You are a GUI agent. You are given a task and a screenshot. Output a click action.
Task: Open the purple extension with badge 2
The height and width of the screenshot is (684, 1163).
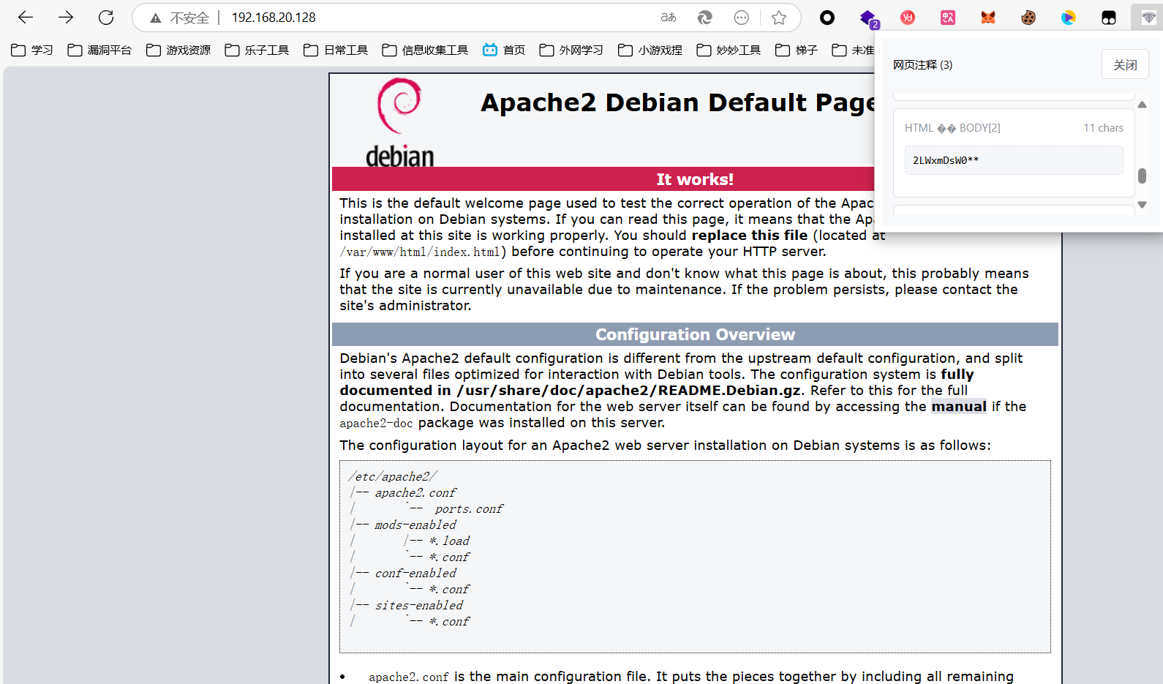pos(868,18)
